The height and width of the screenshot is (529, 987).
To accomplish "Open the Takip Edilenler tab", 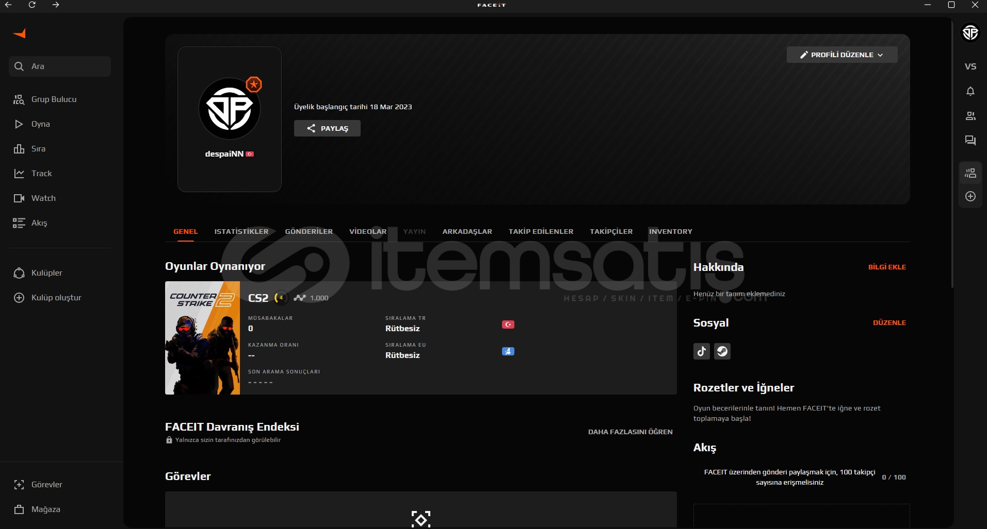I will [541, 232].
